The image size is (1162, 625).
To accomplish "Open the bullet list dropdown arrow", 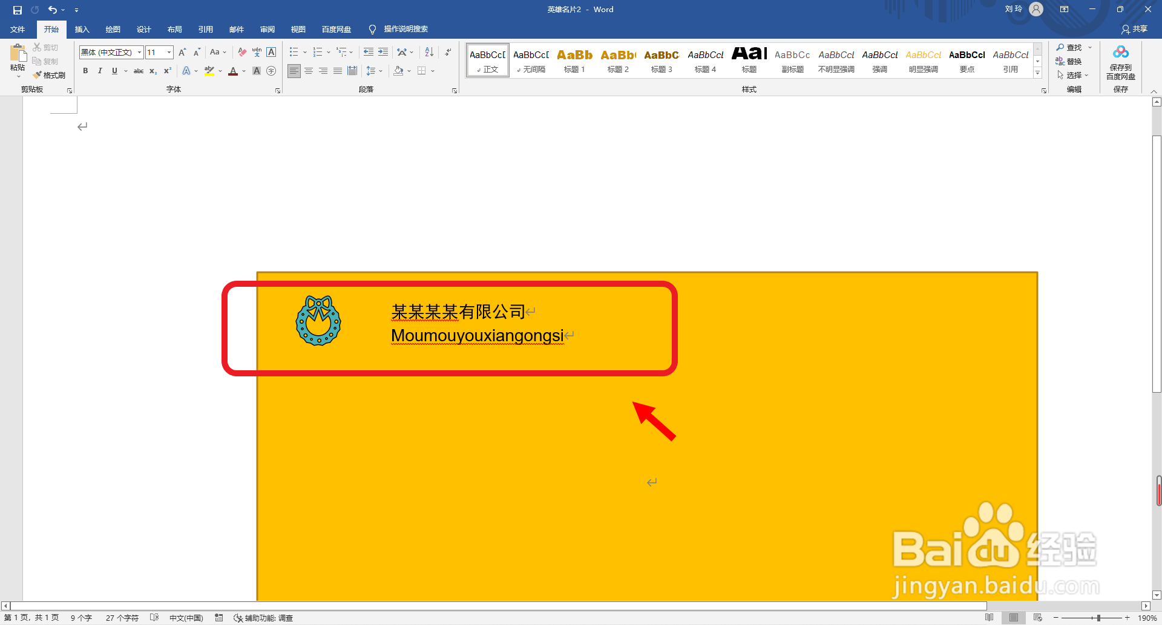I will point(305,52).
